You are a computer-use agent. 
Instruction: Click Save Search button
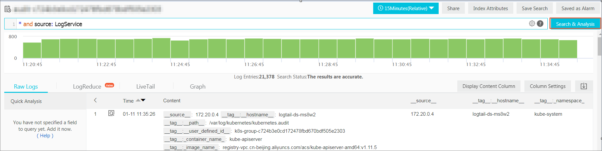click(x=535, y=8)
